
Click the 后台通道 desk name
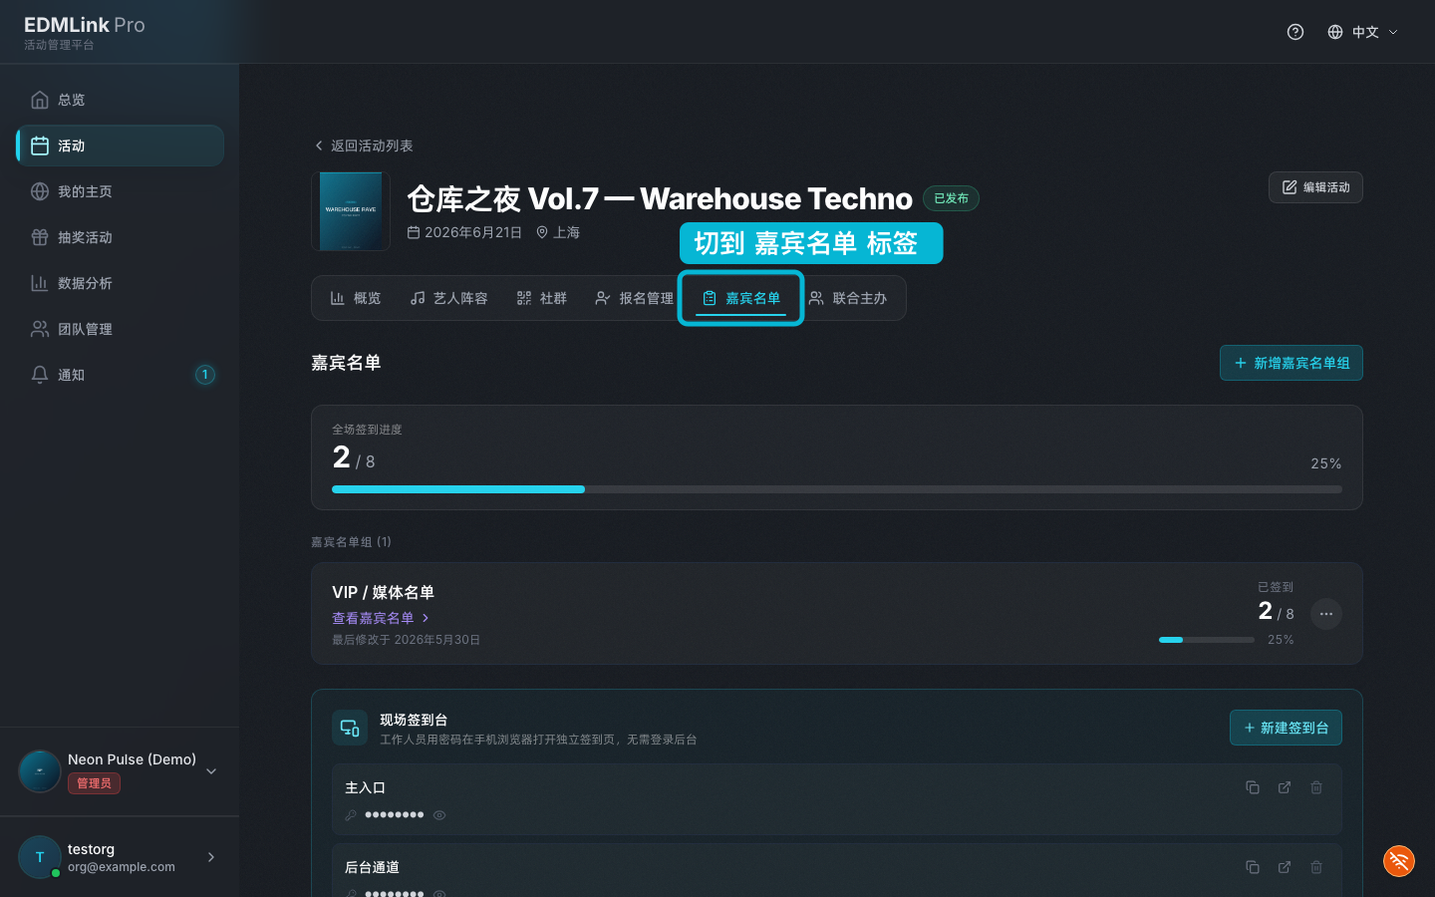coord(372,867)
